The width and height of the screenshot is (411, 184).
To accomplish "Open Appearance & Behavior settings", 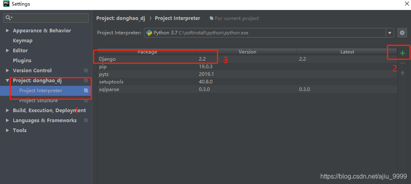I will point(42,31).
